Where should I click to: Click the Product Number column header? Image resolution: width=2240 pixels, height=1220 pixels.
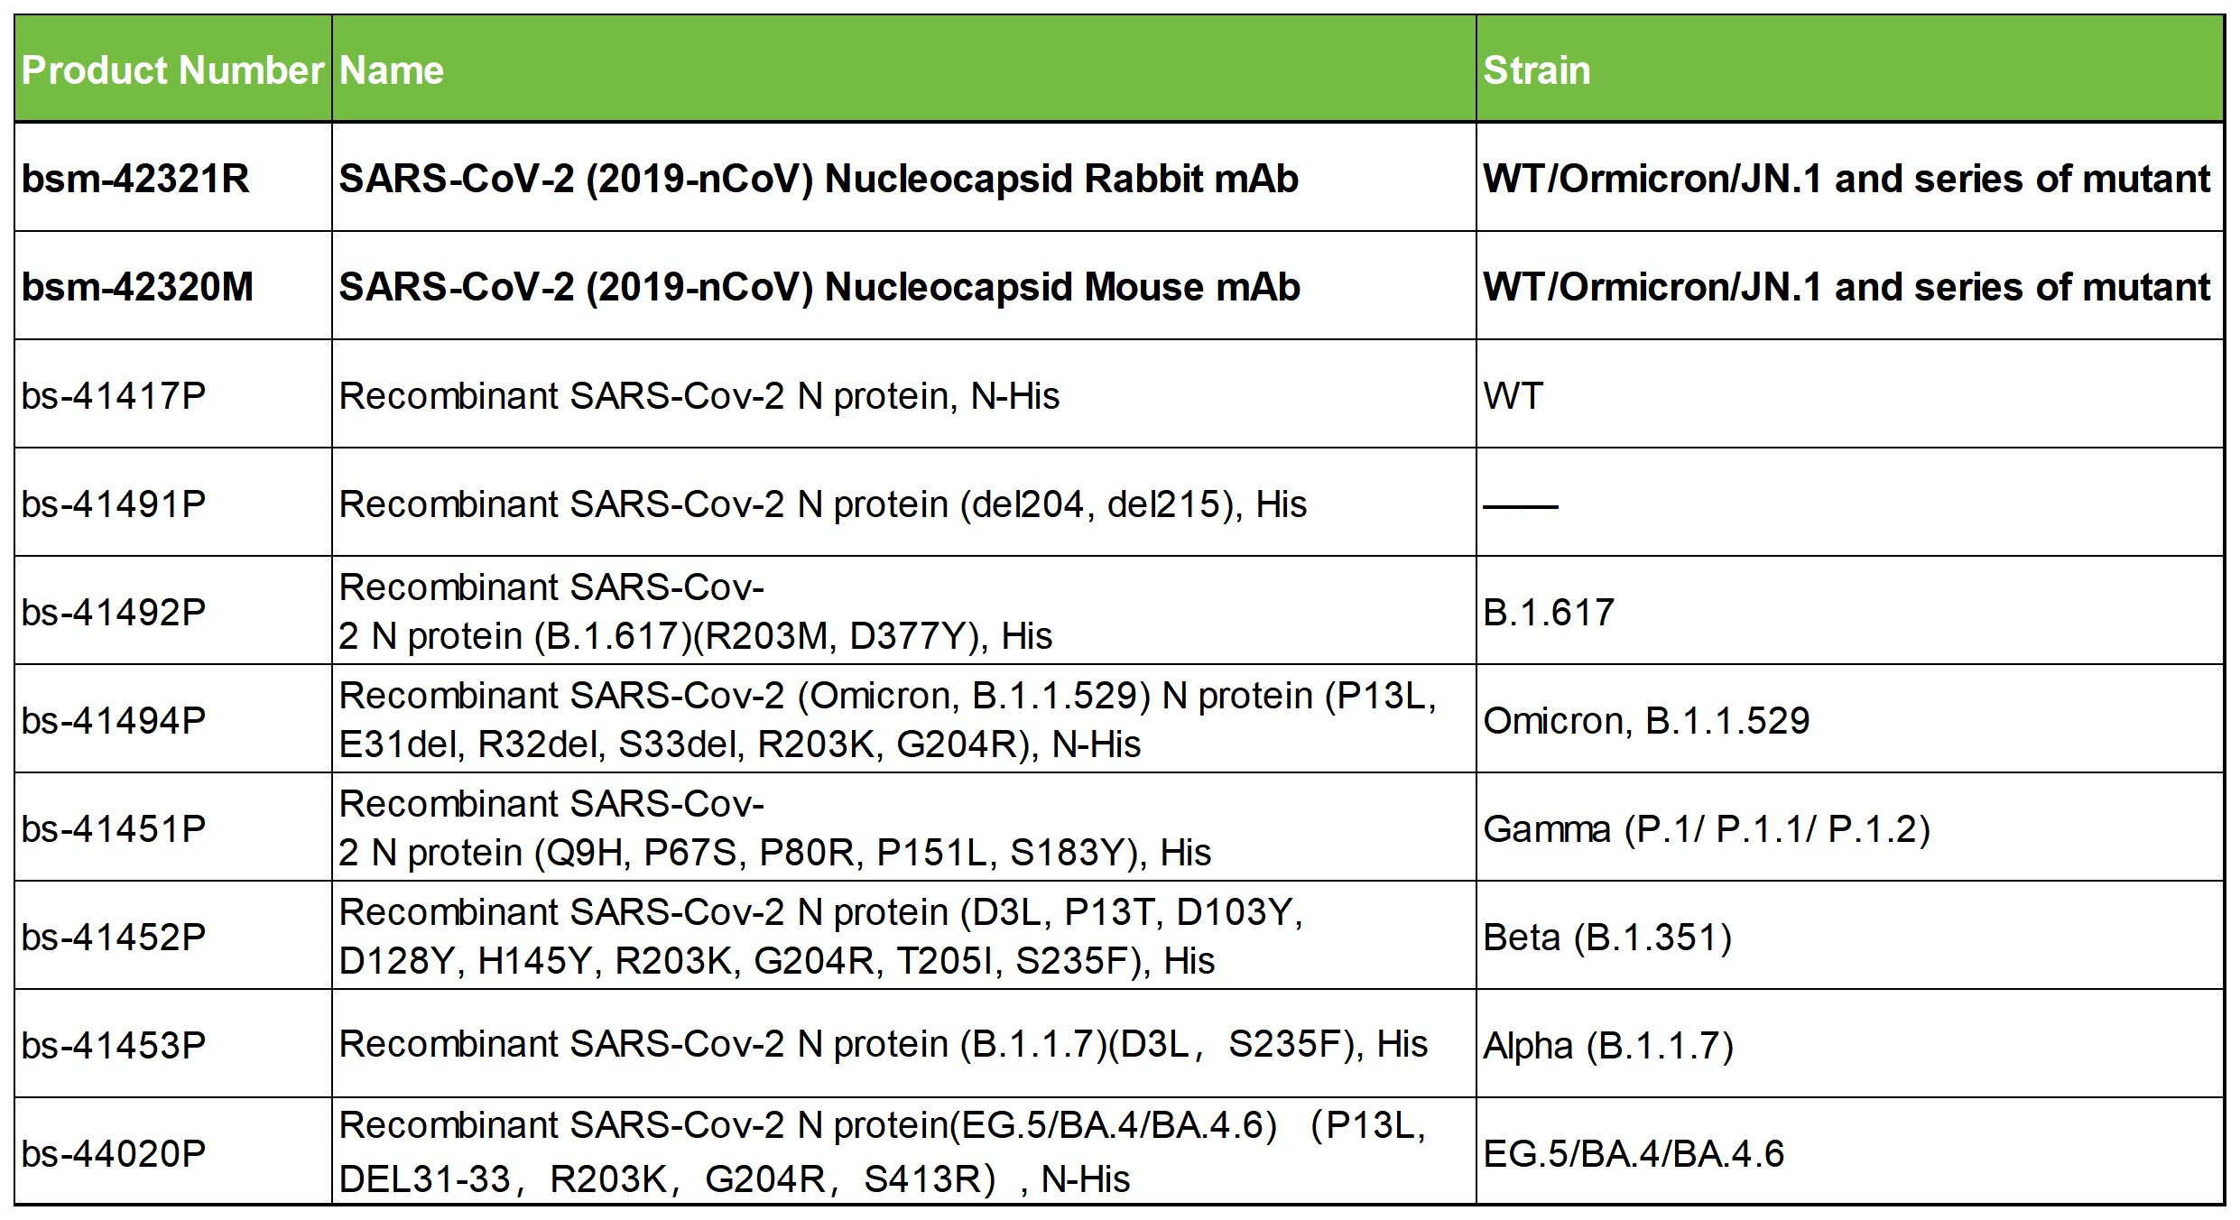click(x=172, y=70)
